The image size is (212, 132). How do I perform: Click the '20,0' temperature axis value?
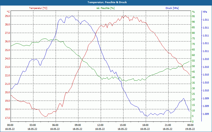click(x=7, y=92)
